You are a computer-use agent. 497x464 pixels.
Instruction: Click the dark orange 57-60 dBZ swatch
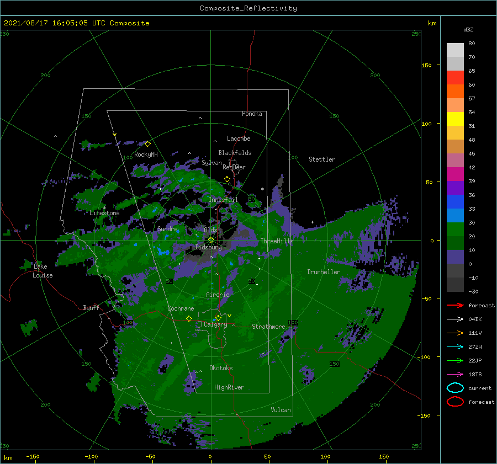[455, 91]
